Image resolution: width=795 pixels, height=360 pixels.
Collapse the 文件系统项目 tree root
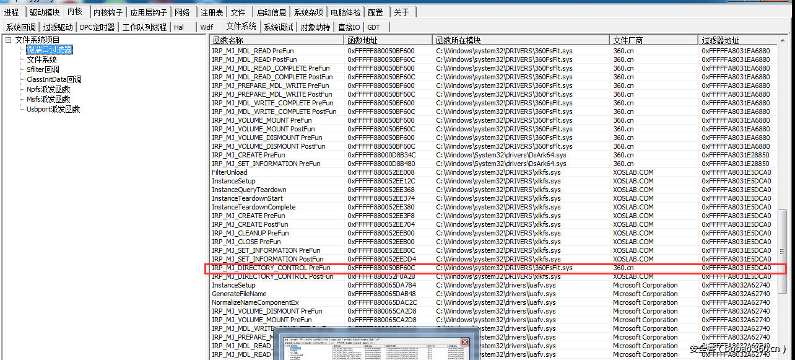9,40
